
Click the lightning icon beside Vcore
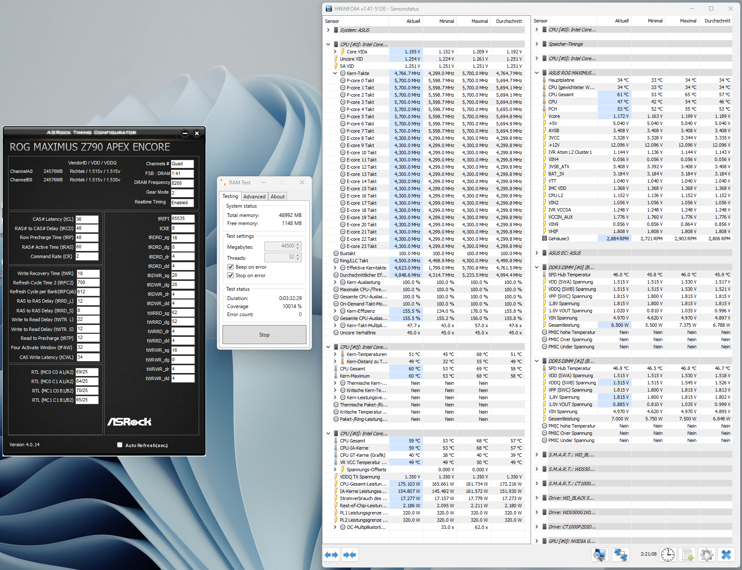(x=545, y=116)
